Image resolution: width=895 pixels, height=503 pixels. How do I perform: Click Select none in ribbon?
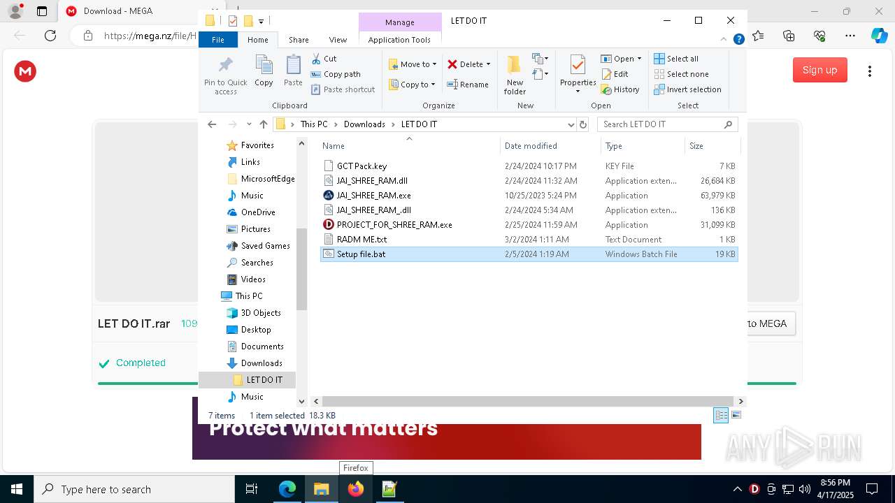pyautogui.click(x=681, y=74)
